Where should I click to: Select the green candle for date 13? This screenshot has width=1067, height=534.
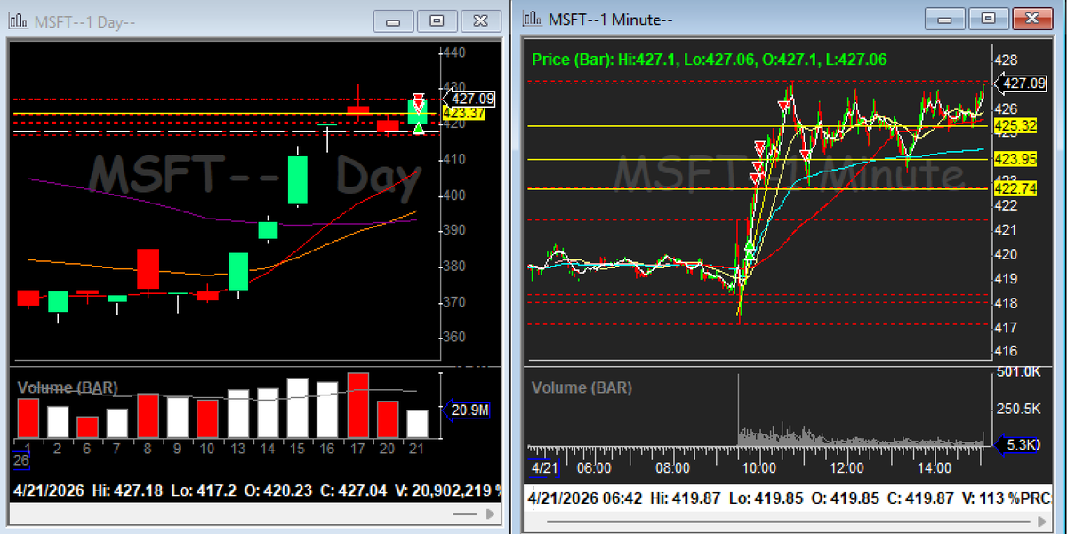point(238,271)
